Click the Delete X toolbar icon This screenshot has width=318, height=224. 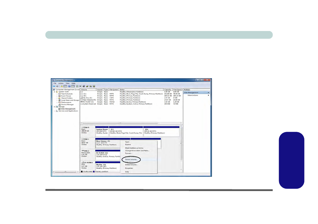click(x=81, y=86)
